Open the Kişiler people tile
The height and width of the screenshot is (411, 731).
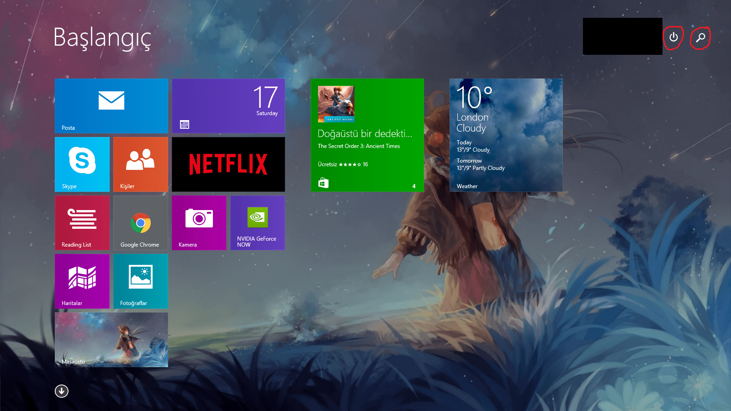(141, 164)
